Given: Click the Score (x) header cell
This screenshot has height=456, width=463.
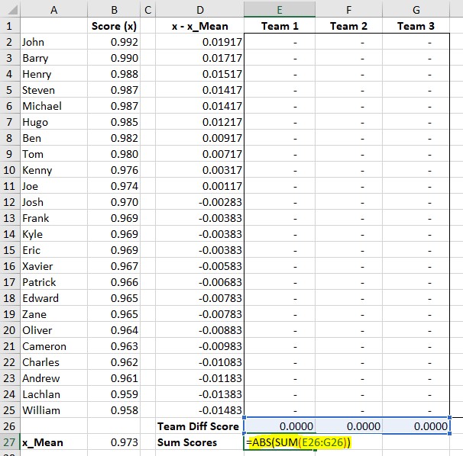Looking at the screenshot, I should point(113,26).
